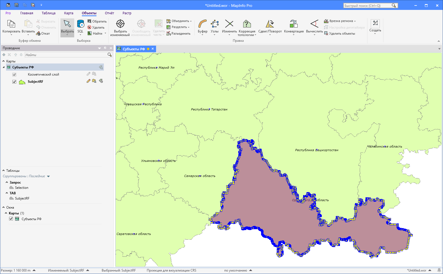Toggle editable pencil for SubjectRF layer
The image size is (443, 274).
88,81
